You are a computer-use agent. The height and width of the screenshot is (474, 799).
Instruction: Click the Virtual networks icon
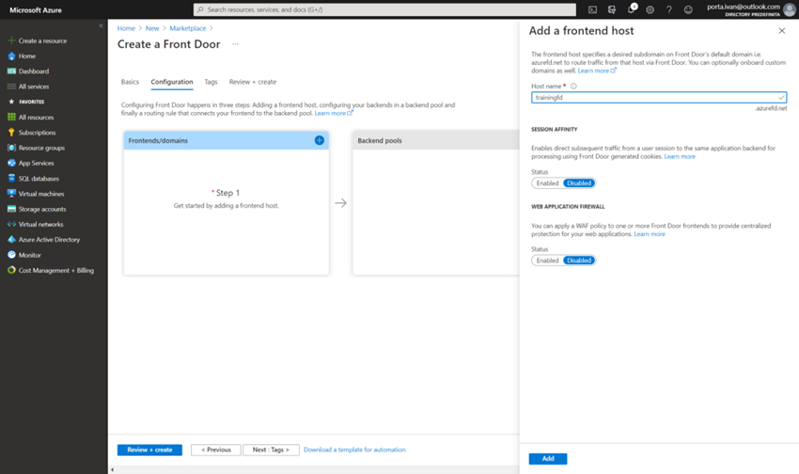pos(11,224)
